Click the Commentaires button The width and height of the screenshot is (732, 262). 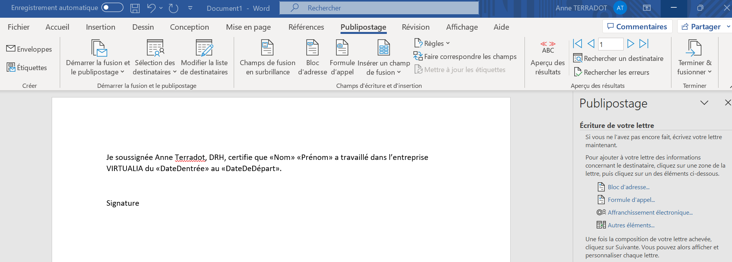tap(637, 27)
